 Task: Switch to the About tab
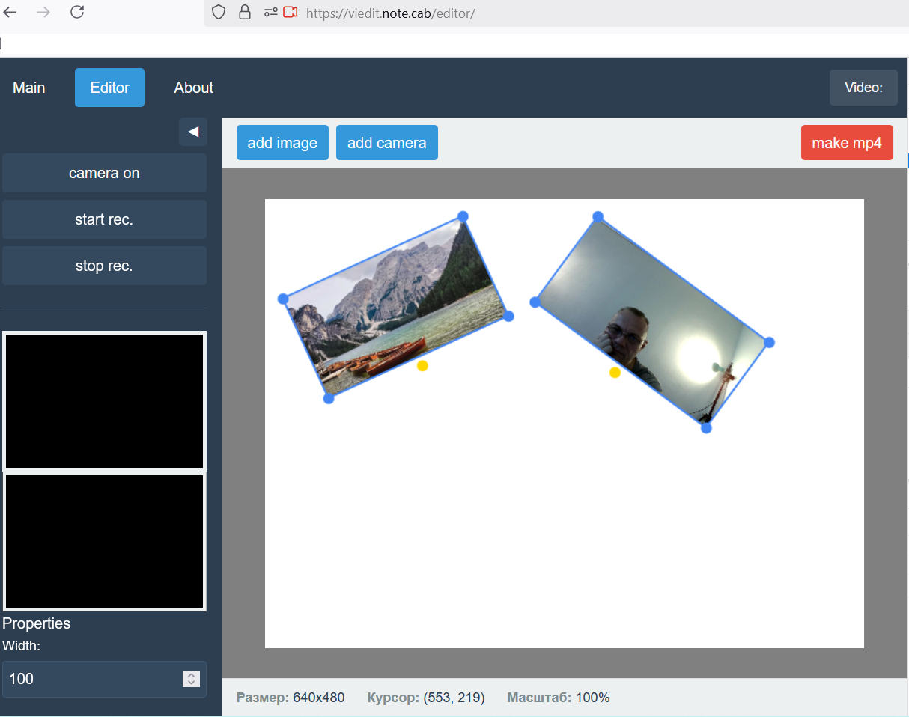(194, 88)
